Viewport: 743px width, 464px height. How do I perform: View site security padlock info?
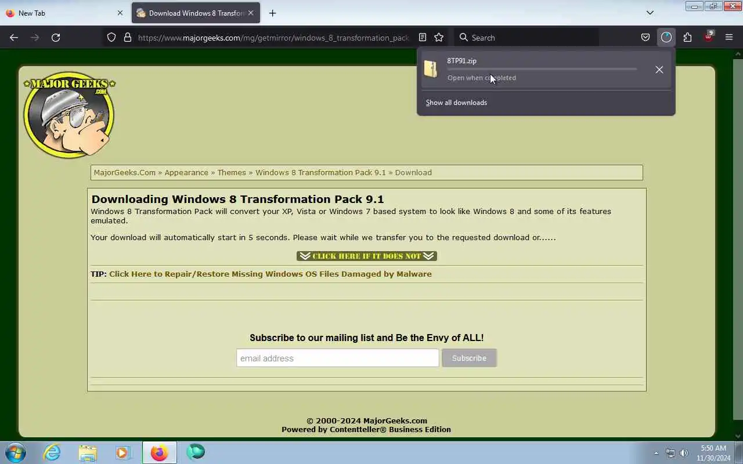128,37
